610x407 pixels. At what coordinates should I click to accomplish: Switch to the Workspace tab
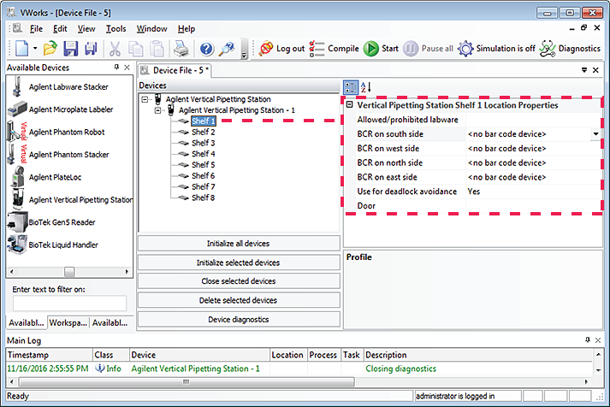pos(67,322)
